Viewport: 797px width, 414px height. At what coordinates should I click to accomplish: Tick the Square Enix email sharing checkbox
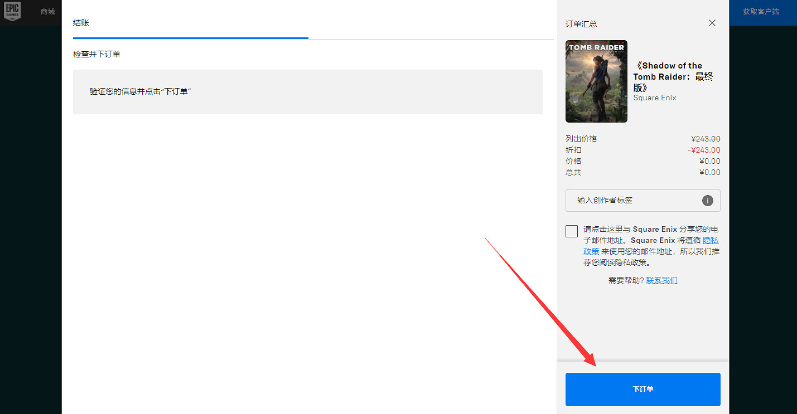tap(572, 231)
